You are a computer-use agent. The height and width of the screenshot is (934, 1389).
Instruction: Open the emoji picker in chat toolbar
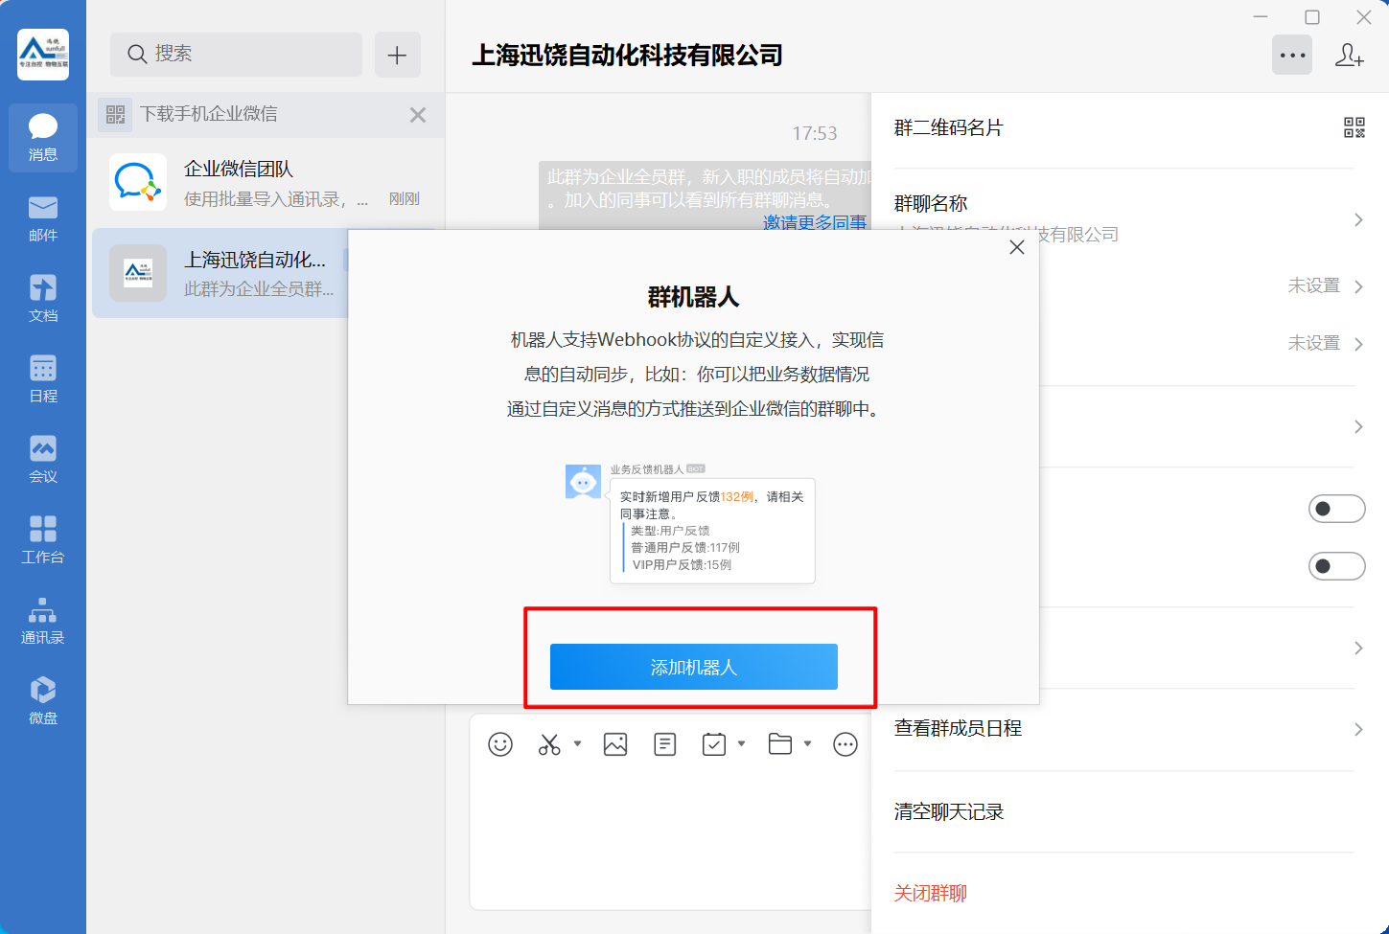(x=500, y=744)
